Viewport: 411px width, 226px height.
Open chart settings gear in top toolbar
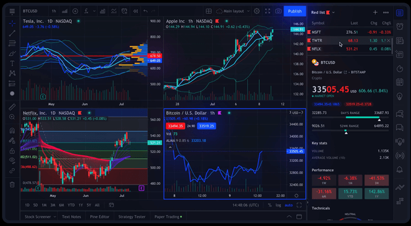tap(257, 11)
